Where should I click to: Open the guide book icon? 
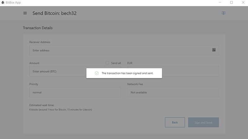click(223, 13)
